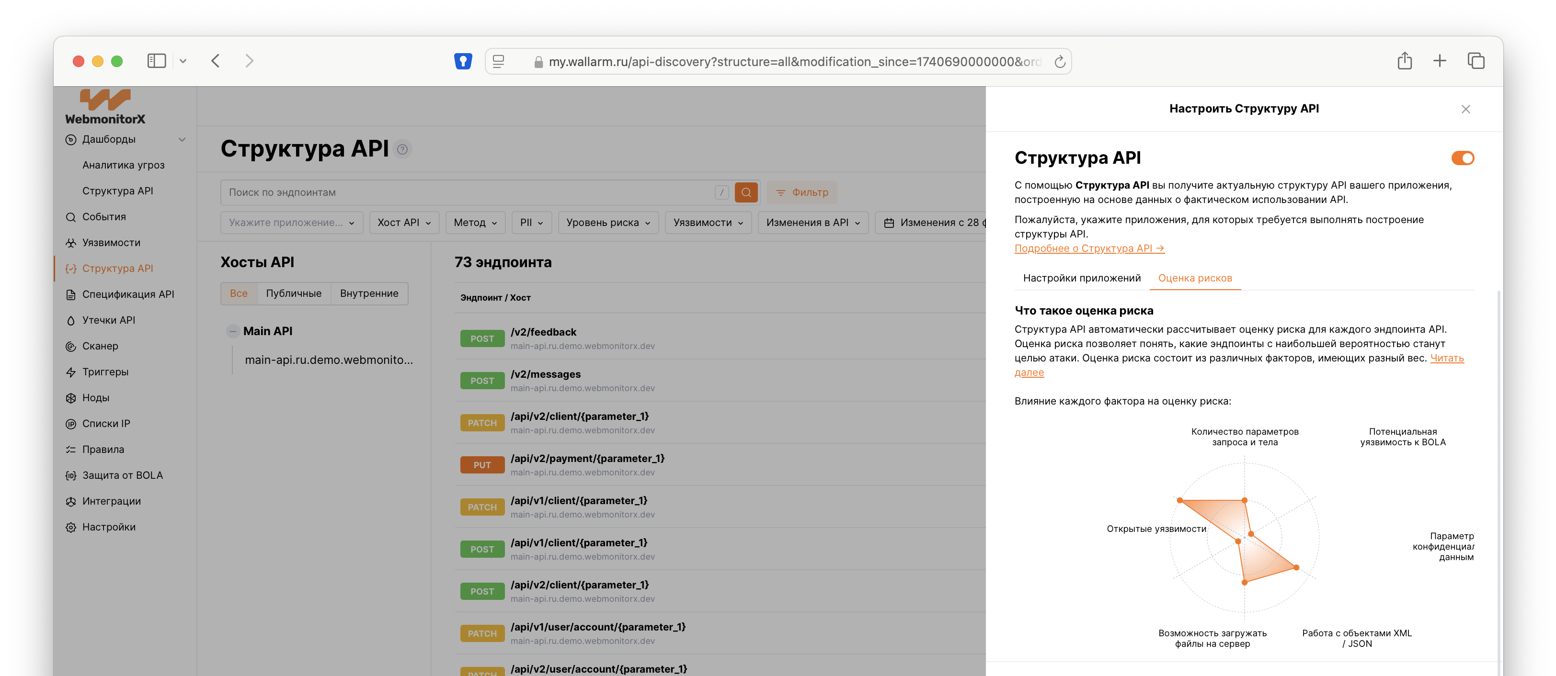Click the Safari share icon
This screenshot has width=1556, height=676.
point(1405,61)
